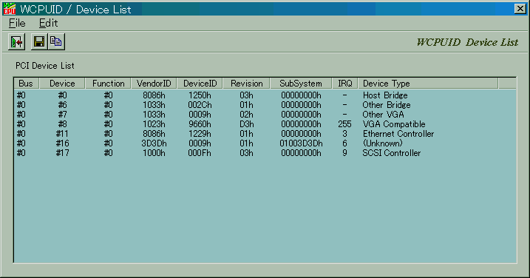The image size is (530, 278).
Task: Select the Other VGA row
Action: 265,115
